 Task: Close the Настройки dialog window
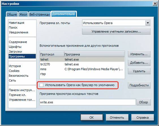(155, 4)
